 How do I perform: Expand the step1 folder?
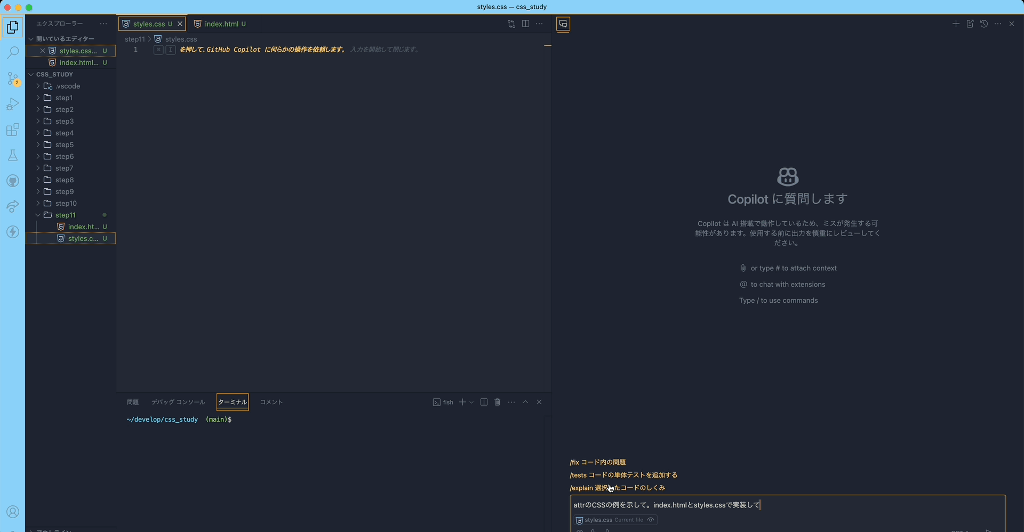(x=38, y=98)
